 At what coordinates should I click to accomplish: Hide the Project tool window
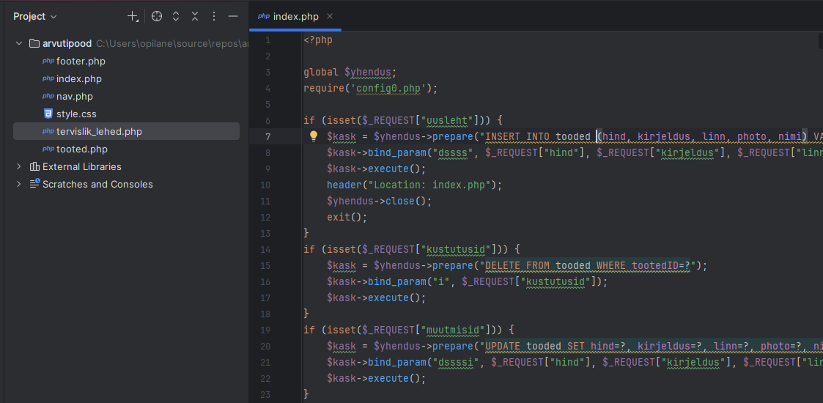(233, 16)
